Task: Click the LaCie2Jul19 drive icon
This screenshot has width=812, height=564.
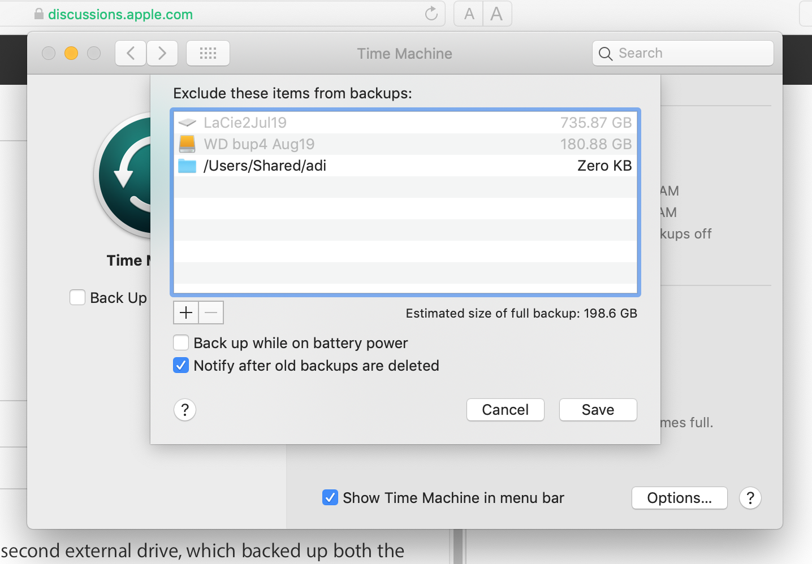Action: 187,123
